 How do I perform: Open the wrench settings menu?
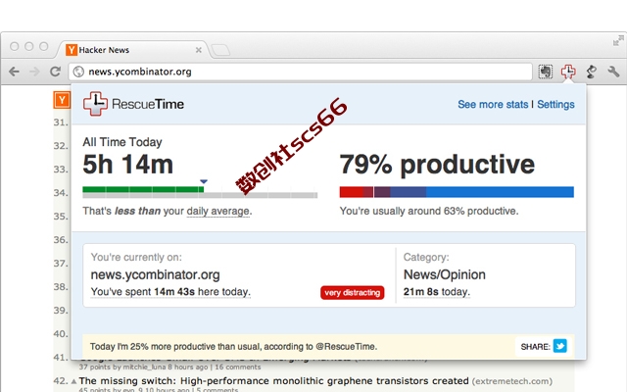[613, 72]
